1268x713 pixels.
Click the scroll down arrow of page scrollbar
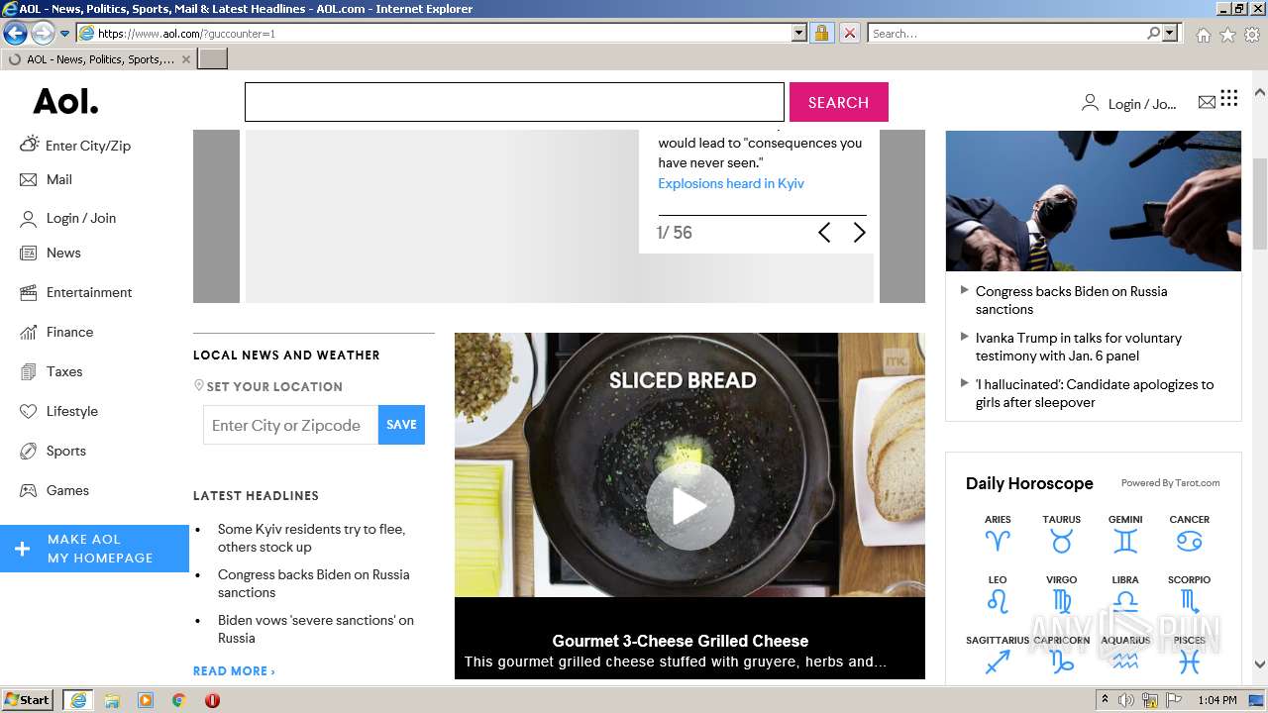[x=1259, y=664]
